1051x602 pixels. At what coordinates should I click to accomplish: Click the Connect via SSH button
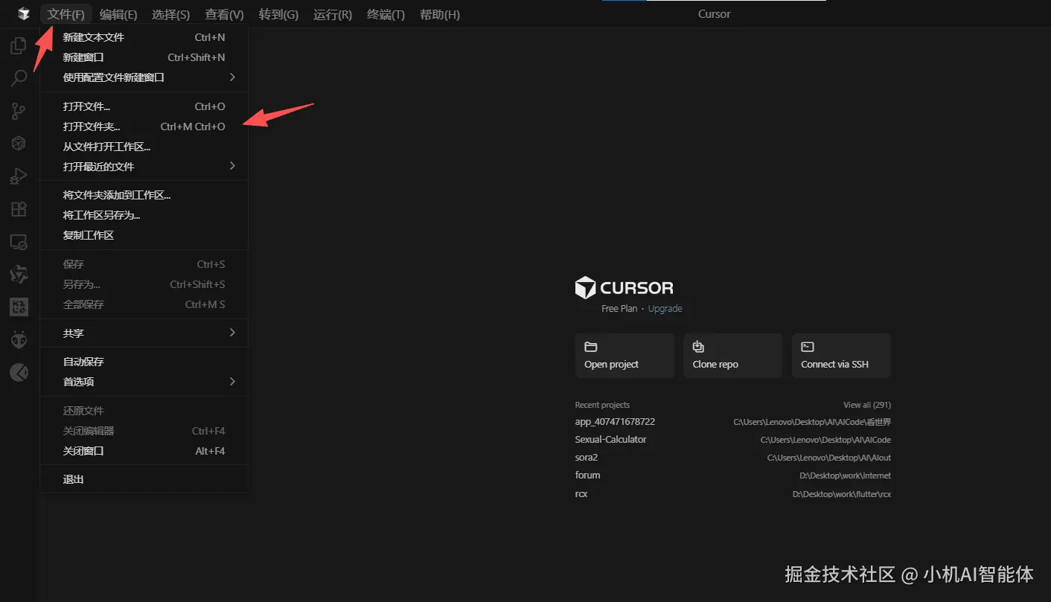coord(841,356)
